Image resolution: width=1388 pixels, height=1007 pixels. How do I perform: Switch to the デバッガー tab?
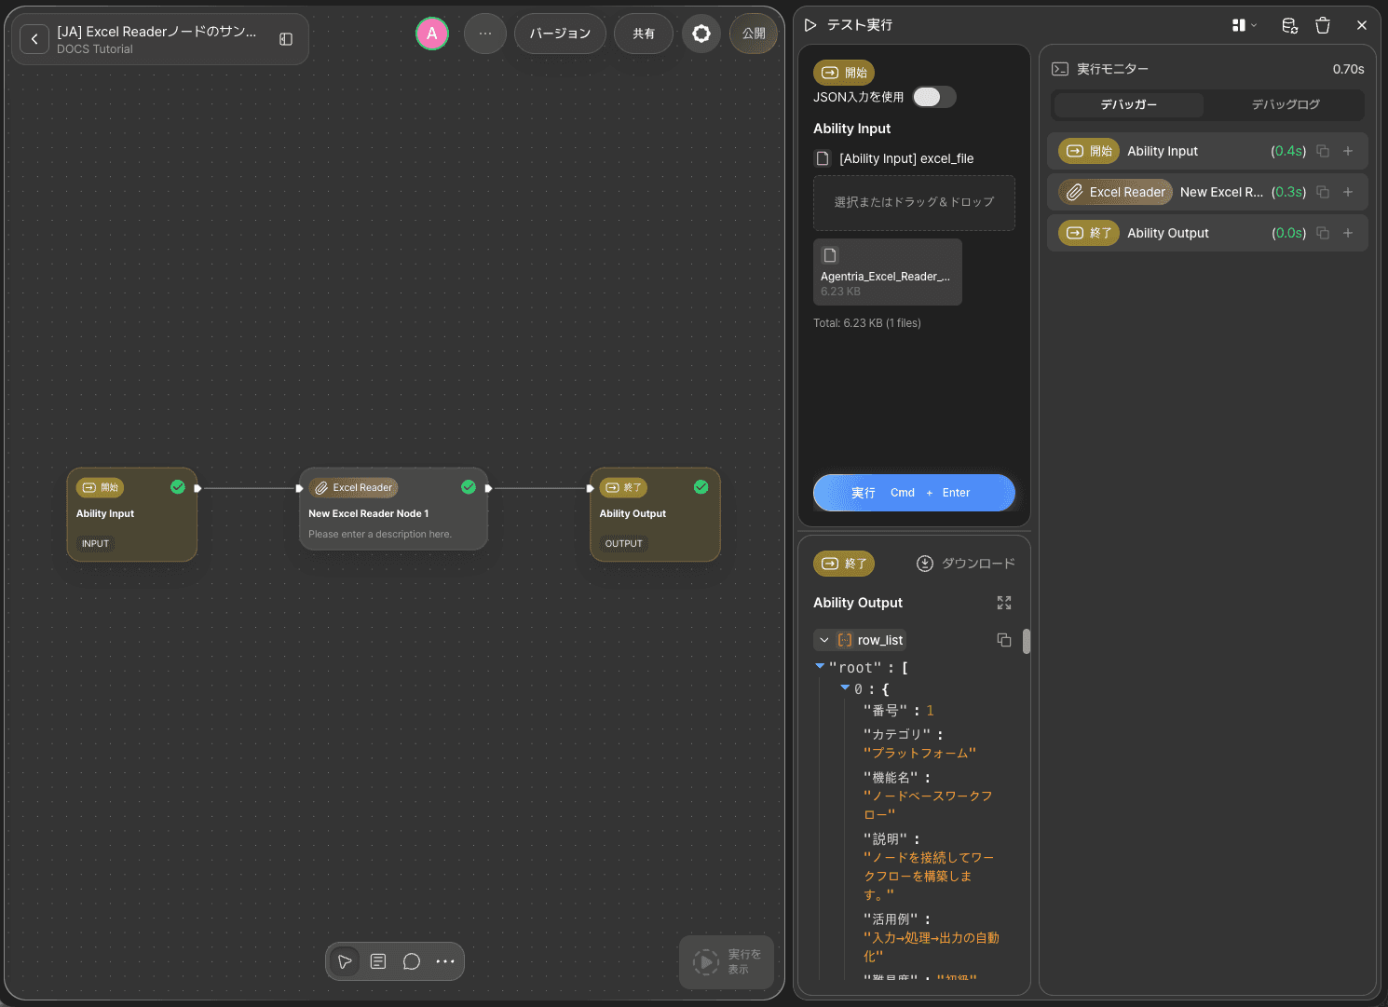pyautogui.click(x=1129, y=104)
